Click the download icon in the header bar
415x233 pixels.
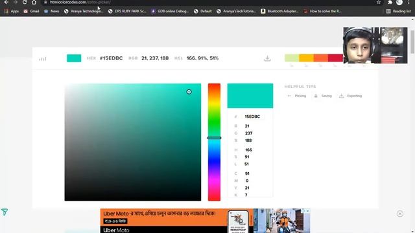coord(267,58)
